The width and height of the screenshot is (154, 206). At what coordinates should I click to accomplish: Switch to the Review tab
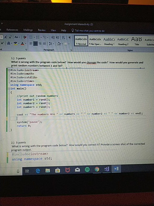coord(42,30)
